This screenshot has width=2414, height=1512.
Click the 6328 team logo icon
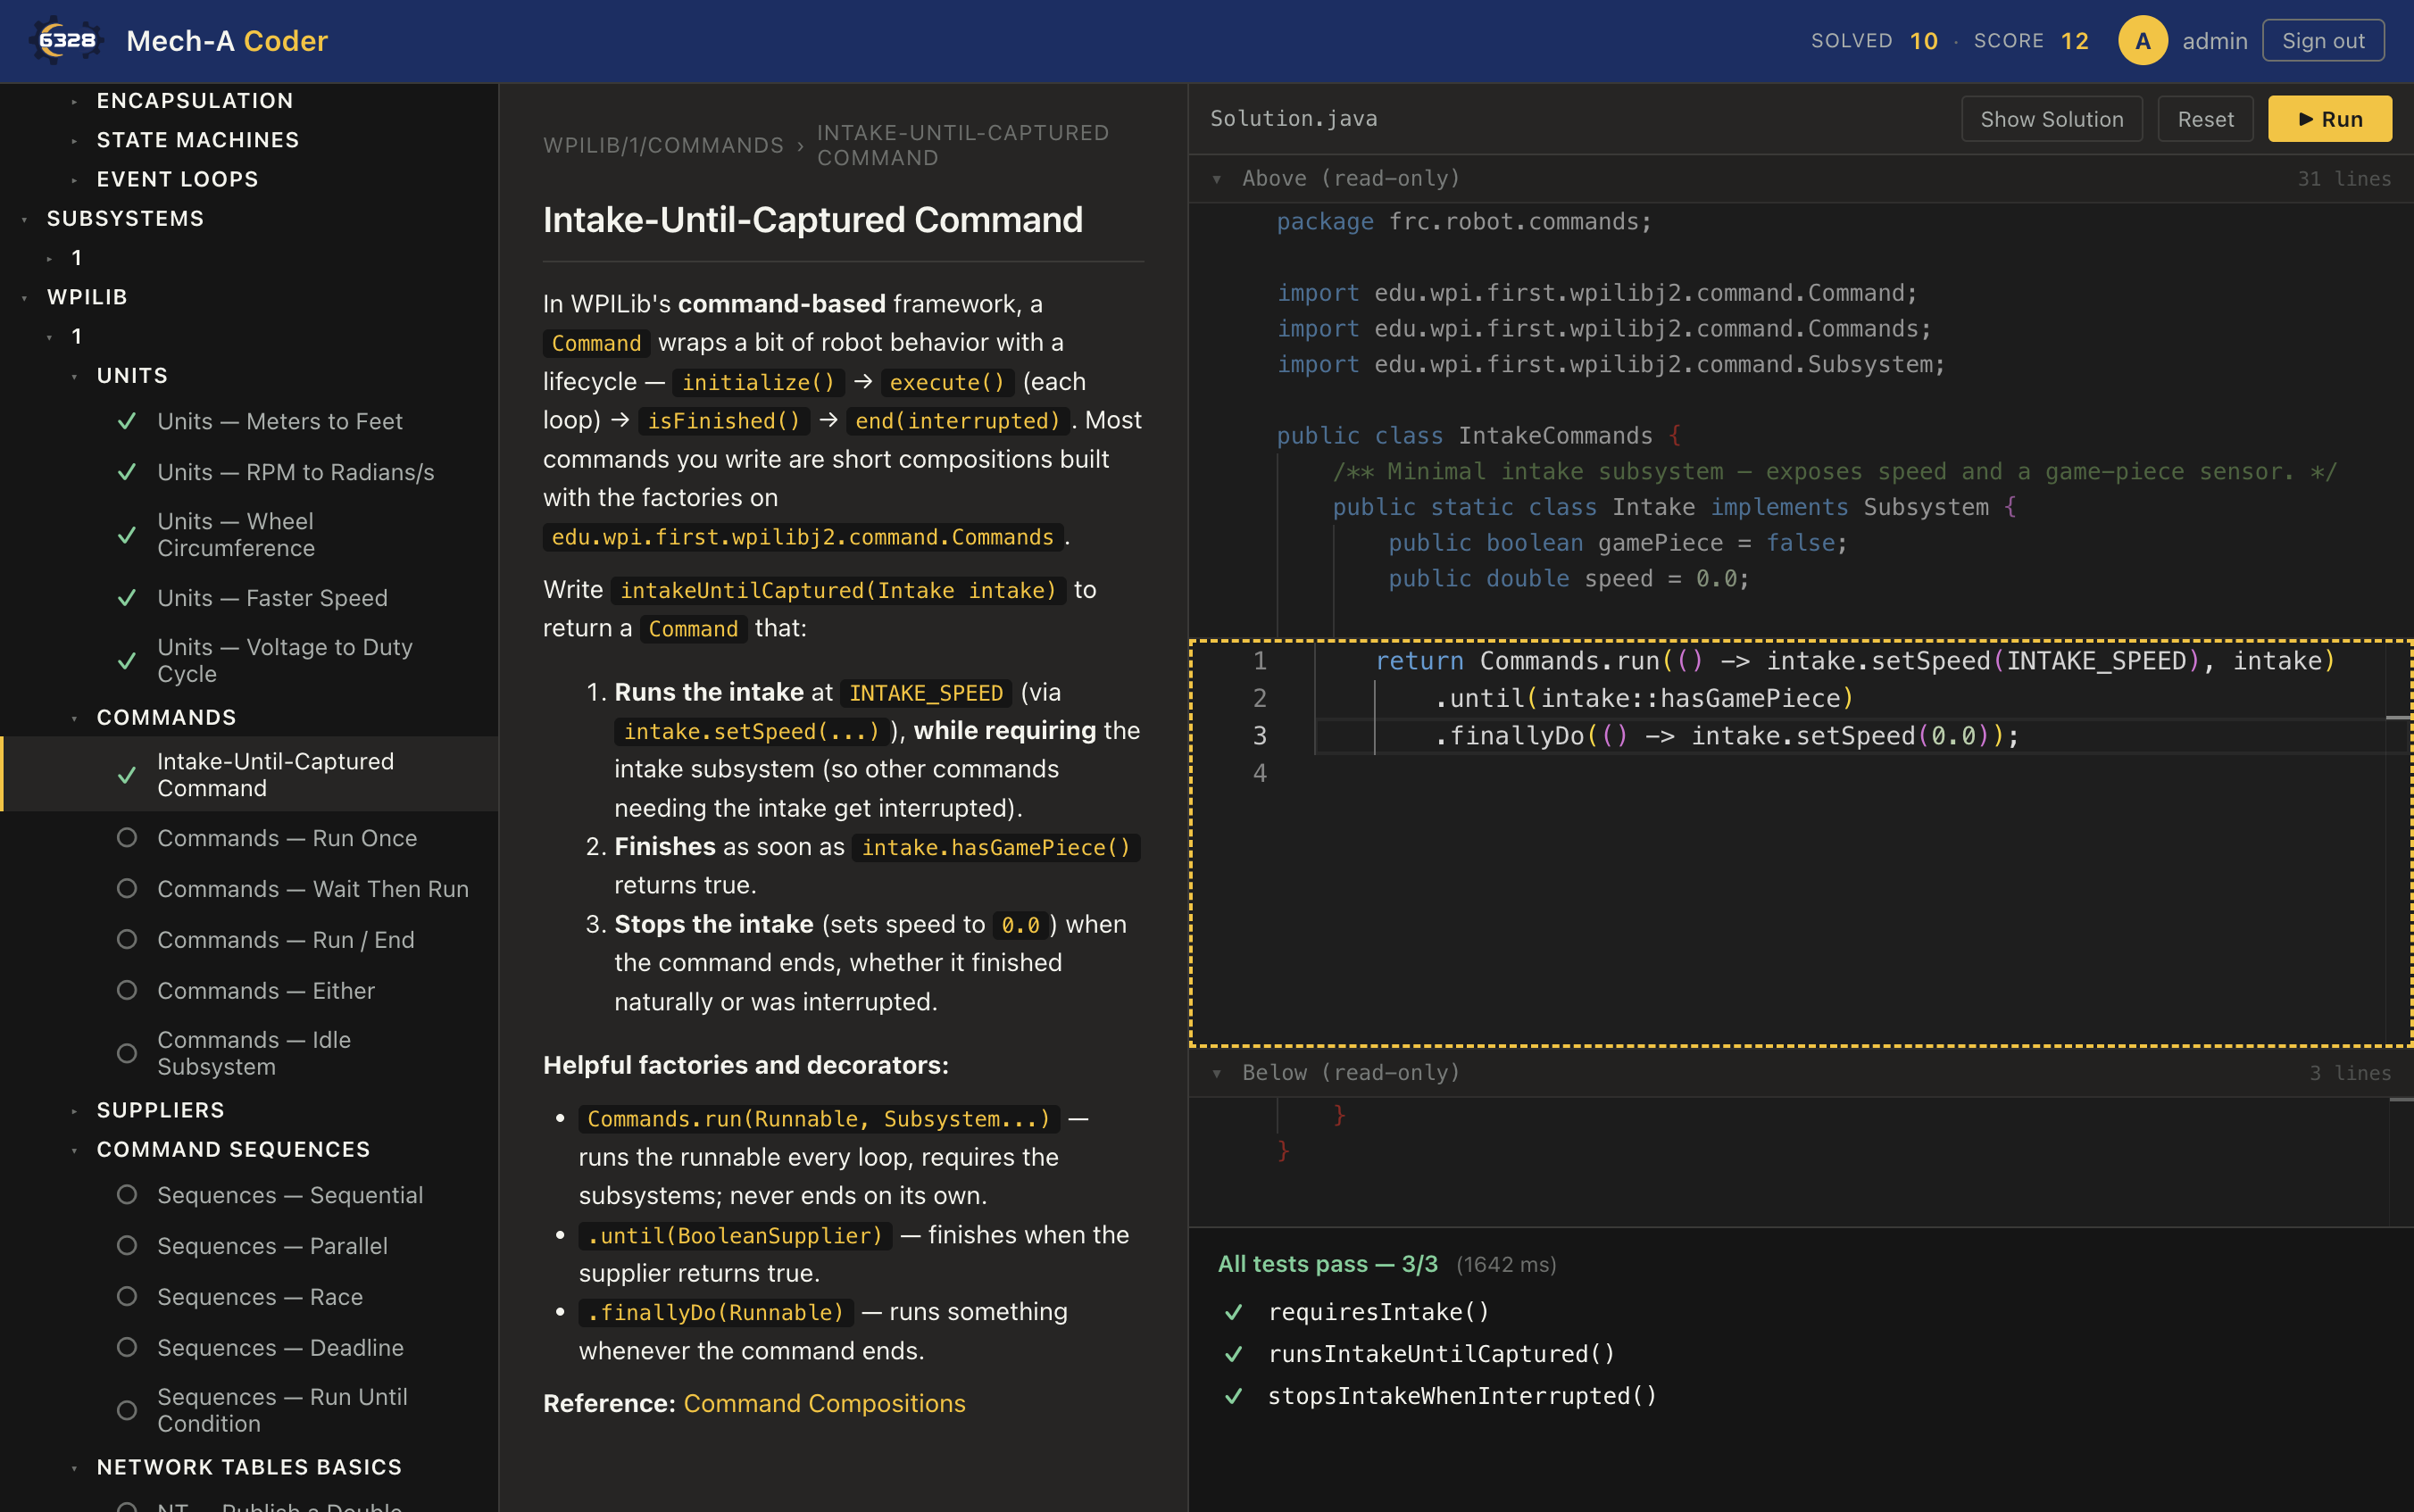(66, 41)
